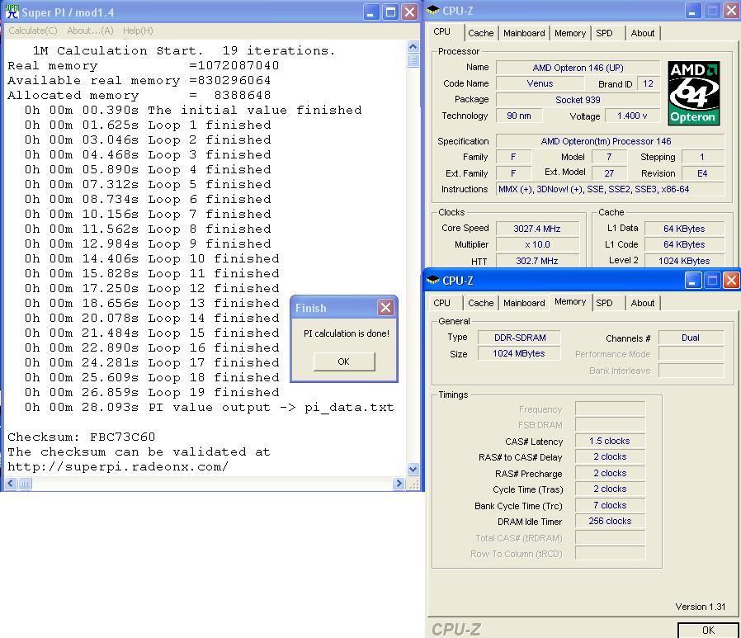This screenshot has height=638, width=741.
Task: Click the PI value output pi_data.txt line
Action: [209, 408]
